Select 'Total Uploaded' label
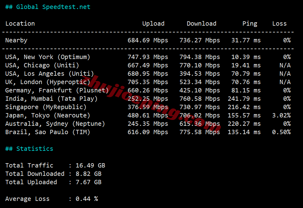 31,182
